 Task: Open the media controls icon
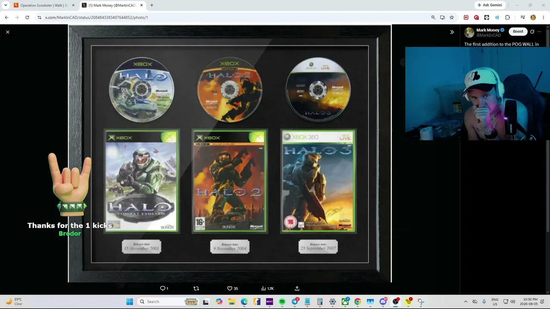(522, 18)
